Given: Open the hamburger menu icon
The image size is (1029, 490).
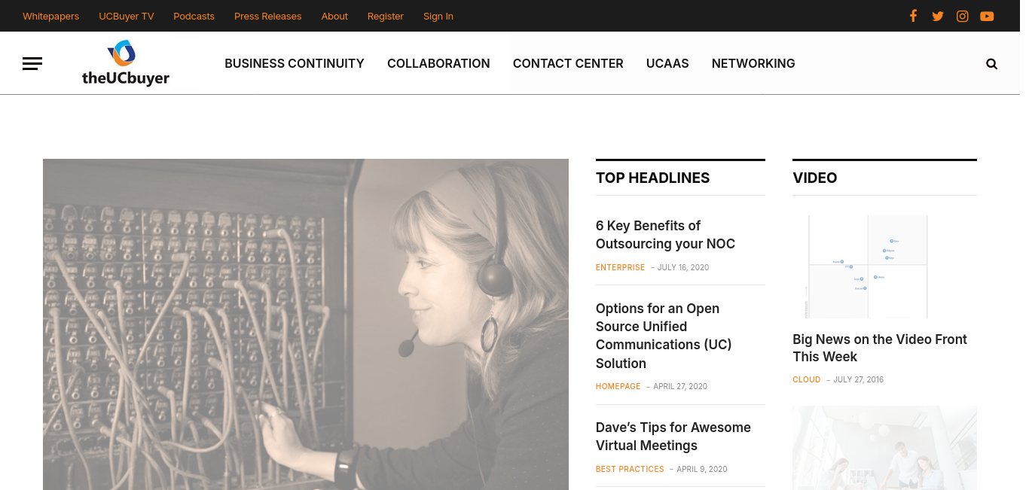Looking at the screenshot, I should tap(32, 64).
